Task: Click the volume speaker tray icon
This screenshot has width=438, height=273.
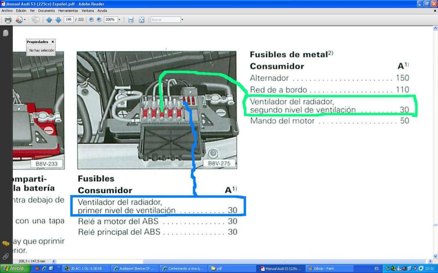Action: [x=404, y=269]
